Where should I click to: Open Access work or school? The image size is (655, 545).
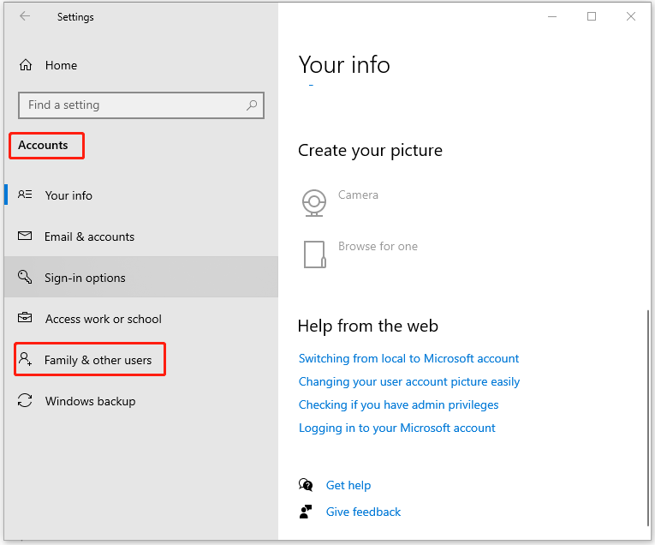pyautogui.click(x=141, y=319)
